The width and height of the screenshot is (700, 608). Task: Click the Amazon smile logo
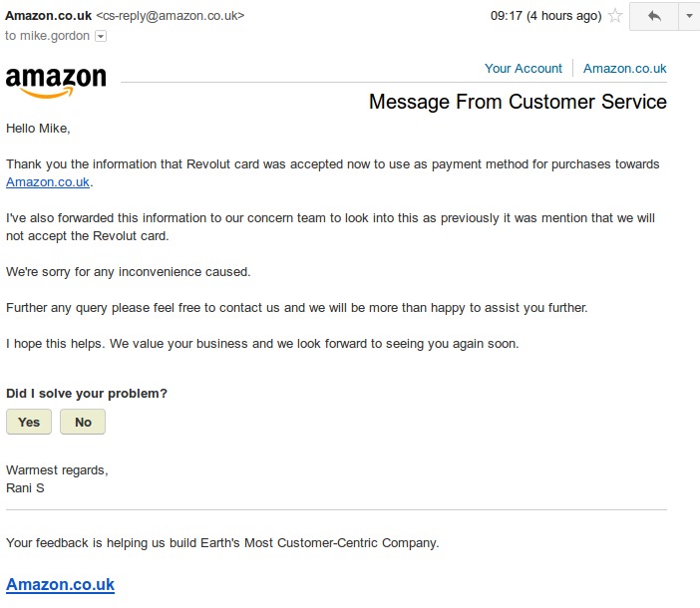56,82
